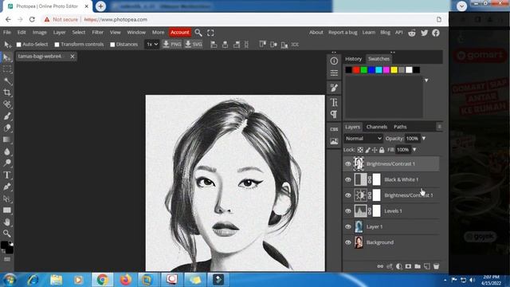Select the Blur drop tool
This screenshot has height=287, width=510.
7,151
